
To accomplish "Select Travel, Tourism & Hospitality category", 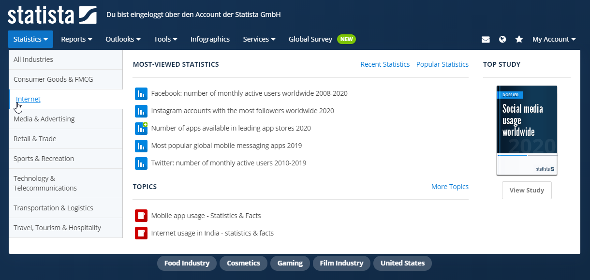I will [x=66, y=228].
